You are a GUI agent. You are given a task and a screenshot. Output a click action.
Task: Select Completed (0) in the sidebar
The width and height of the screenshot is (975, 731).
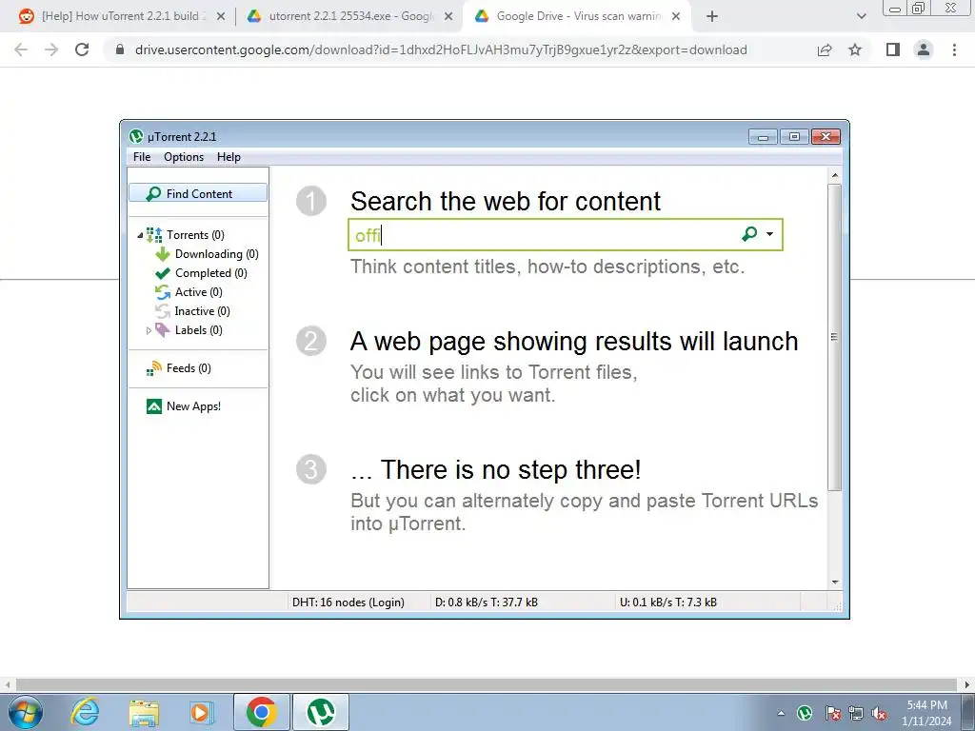pos(210,273)
